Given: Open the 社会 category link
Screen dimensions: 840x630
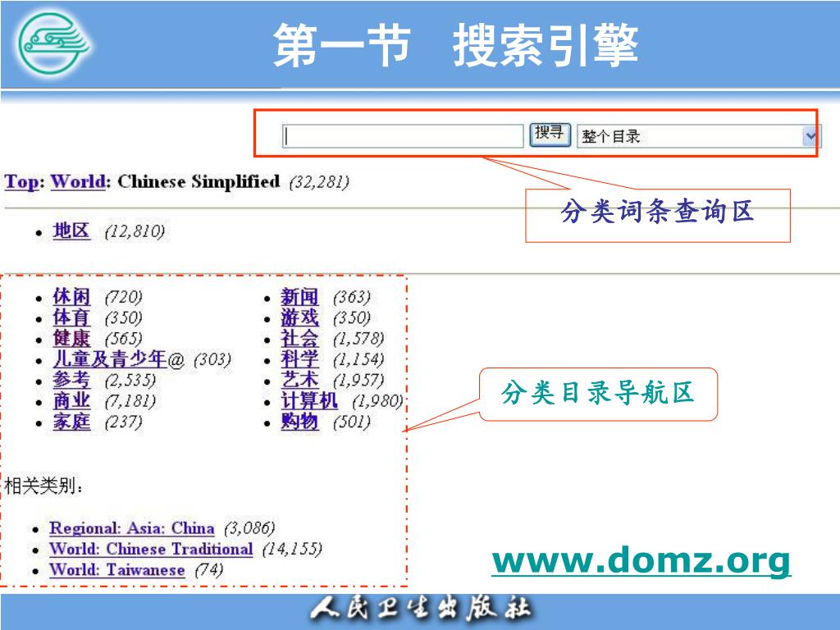Looking at the screenshot, I should click(x=299, y=338).
